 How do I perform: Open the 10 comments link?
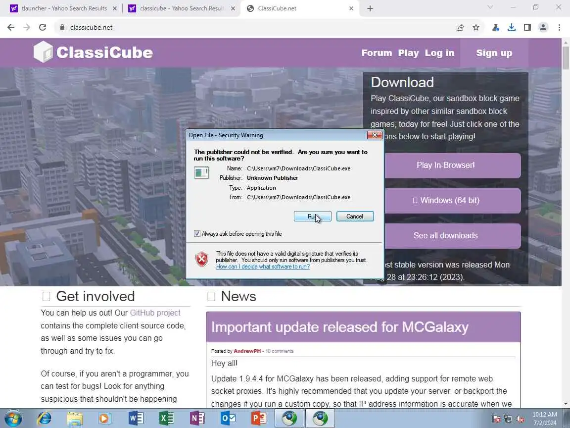279,351
